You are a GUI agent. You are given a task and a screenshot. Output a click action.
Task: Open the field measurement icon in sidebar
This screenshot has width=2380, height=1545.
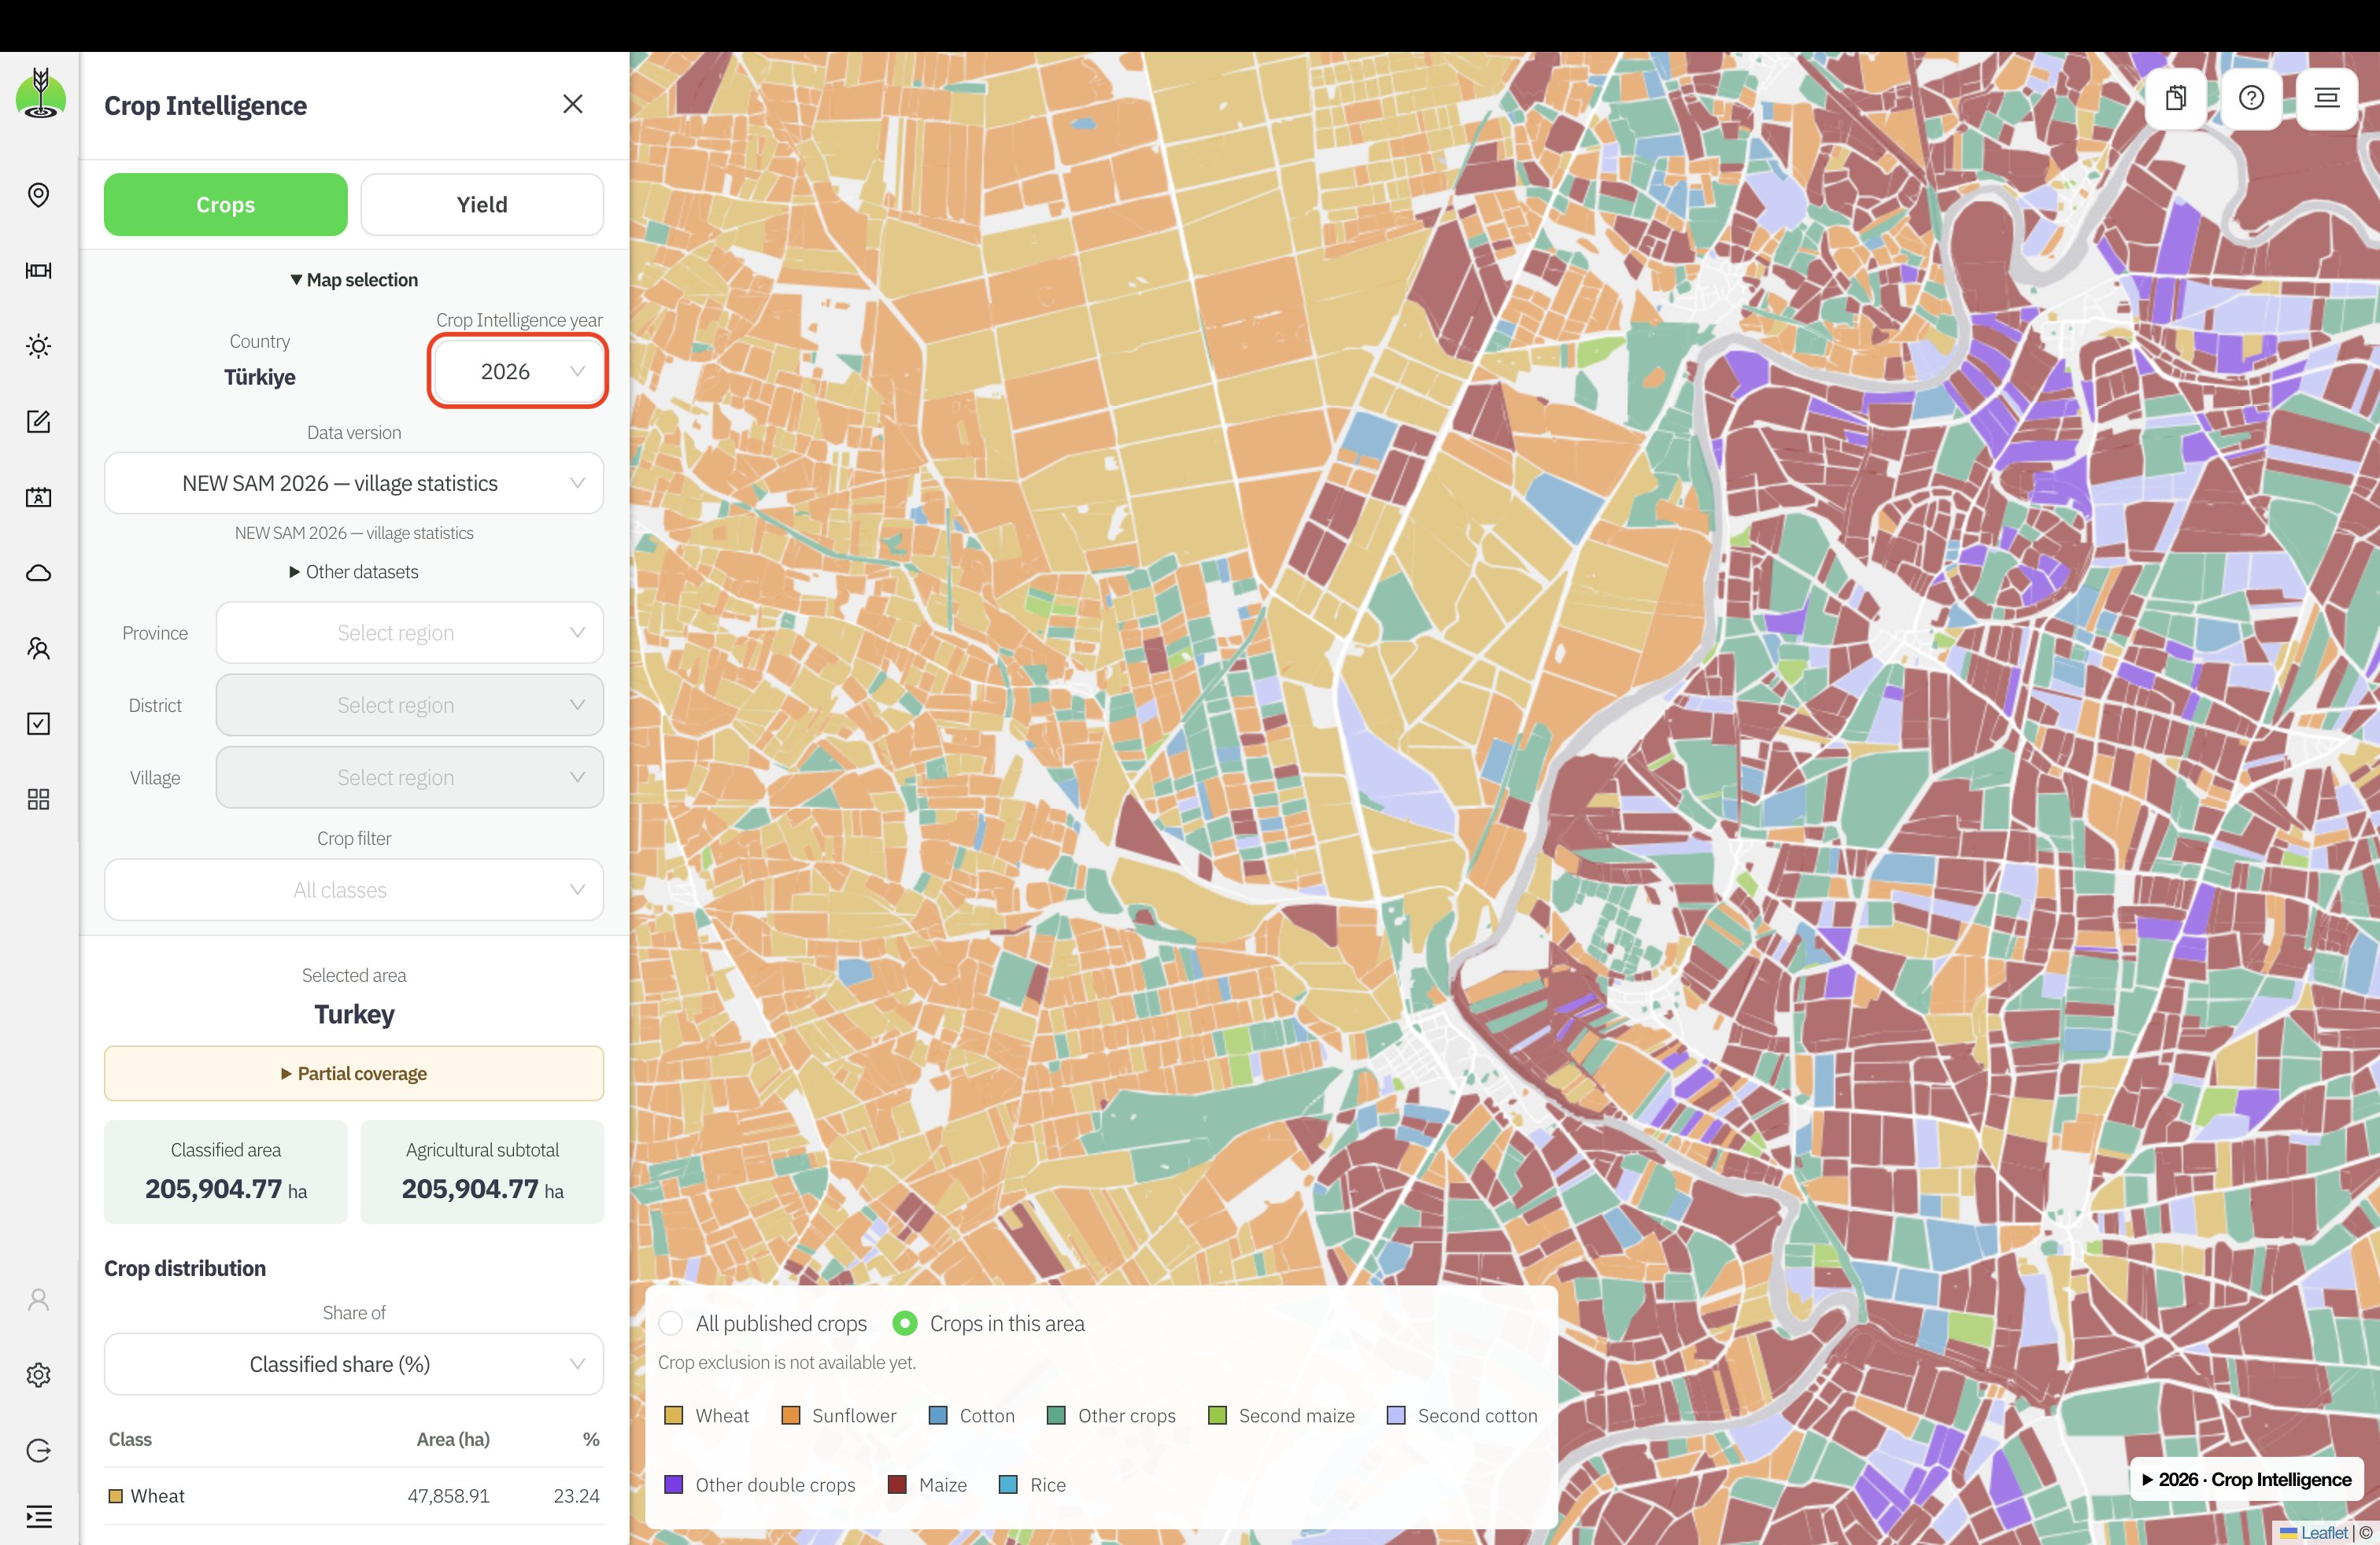38,271
